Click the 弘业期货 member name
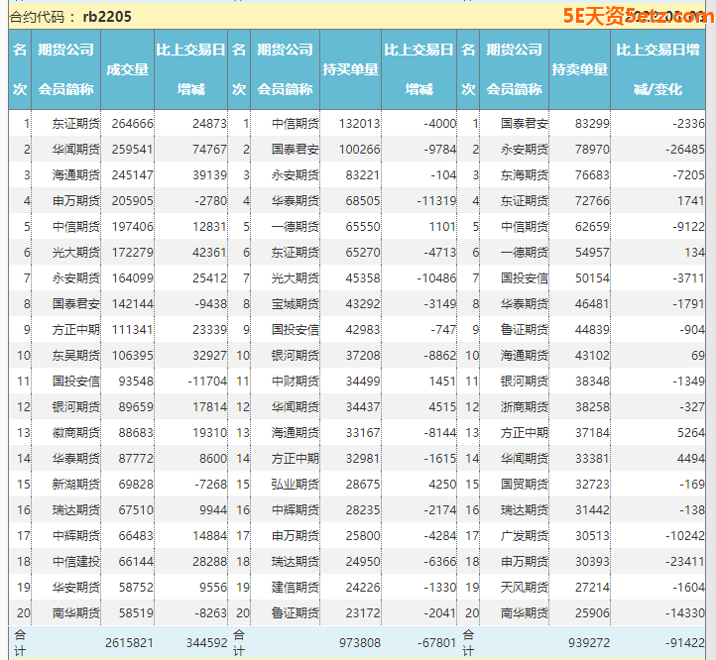This screenshot has height=660, width=716. coord(296,484)
